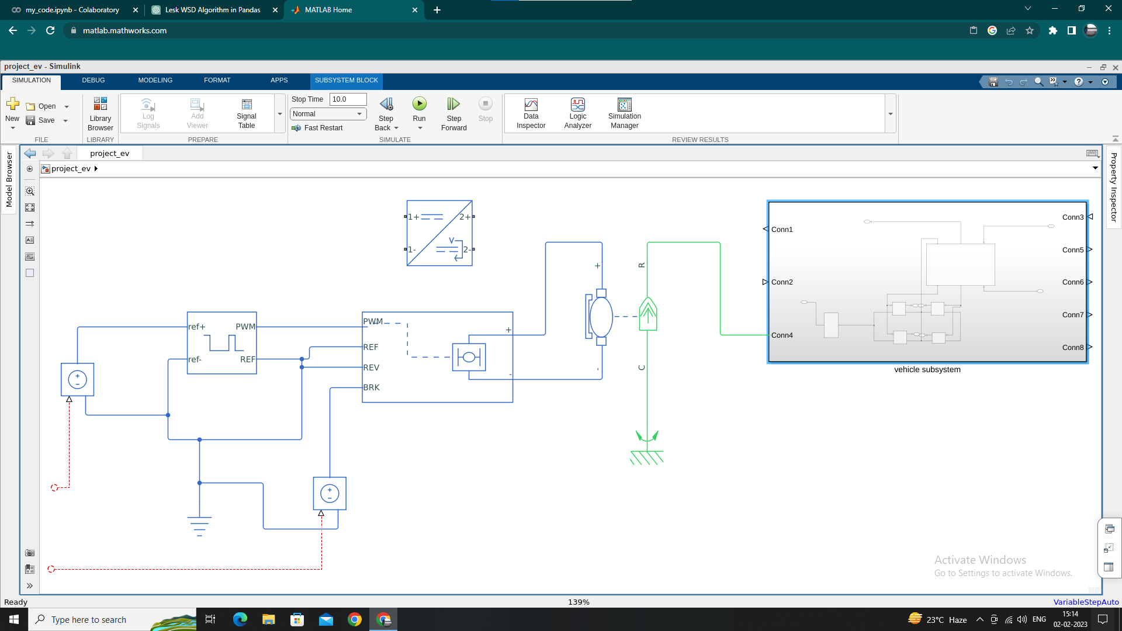1122x631 pixels.
Task: Select VariableStepAuto in the status bar
Action: (x=1085, y=602)
